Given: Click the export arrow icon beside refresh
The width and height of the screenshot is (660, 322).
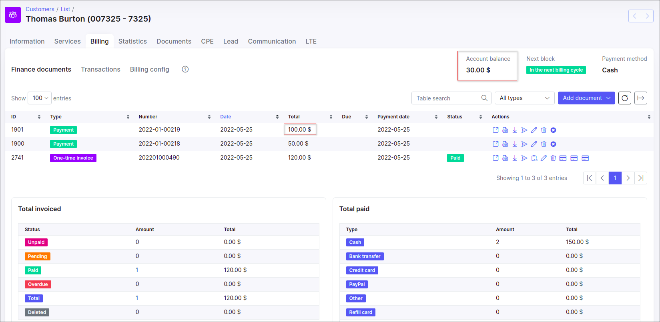Looking at the screenshot, I should point(641,98).
